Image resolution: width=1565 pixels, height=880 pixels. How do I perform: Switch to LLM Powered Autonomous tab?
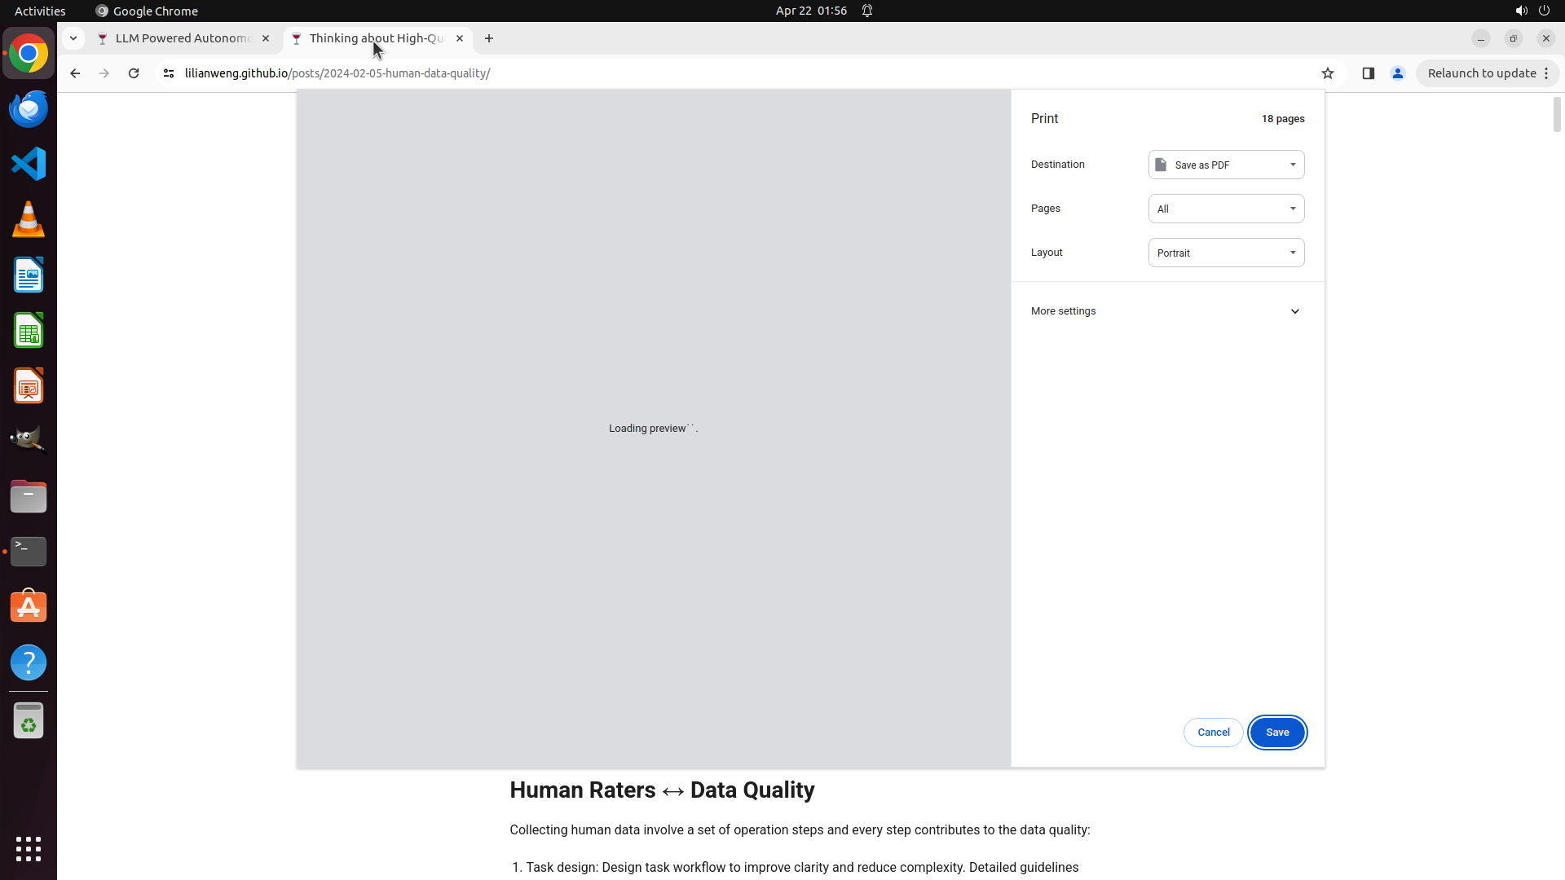183,38
